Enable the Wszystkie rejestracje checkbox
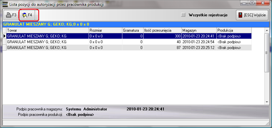Viewport: 272px width, 128px height. pyautogui.click(x=183, y=15)
